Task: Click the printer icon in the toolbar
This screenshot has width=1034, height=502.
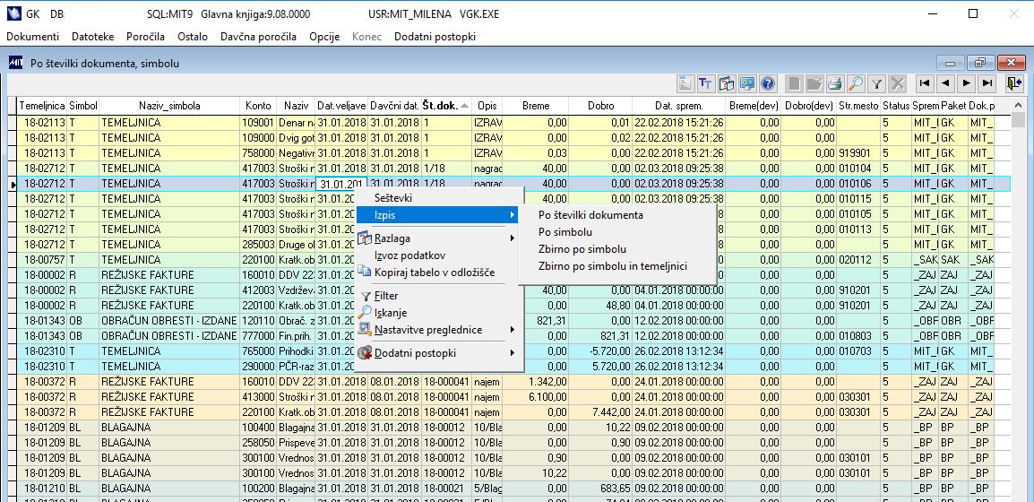Action: coord(835,83)
